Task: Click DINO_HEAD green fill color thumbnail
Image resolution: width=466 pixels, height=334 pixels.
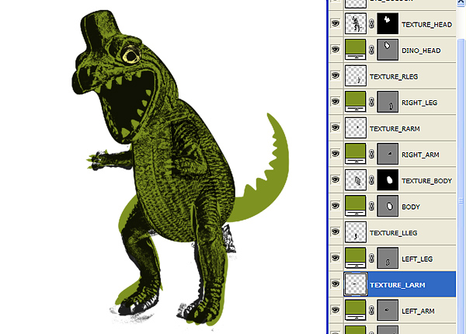Action: pos(356,50)
